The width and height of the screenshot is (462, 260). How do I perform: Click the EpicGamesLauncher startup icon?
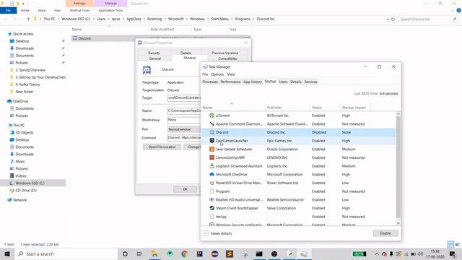tap(212, 141)
